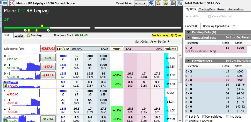Click the -$18.19 button in 0 - 2 row
This screenshot has width=251, height=122.
48,75
